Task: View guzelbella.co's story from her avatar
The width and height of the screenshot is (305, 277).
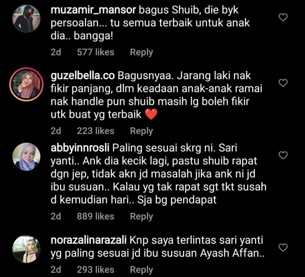Action: click(x=26, y=84)
